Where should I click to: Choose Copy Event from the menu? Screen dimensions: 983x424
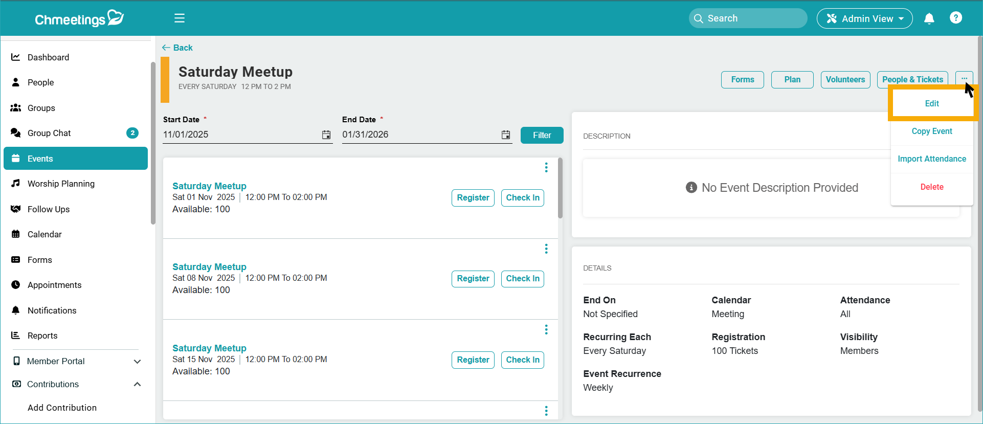pyautogui.click(x=932, y=131)
